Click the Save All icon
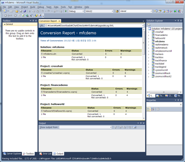This screenshot has height=162, width=185. click(x=25, y=11)
